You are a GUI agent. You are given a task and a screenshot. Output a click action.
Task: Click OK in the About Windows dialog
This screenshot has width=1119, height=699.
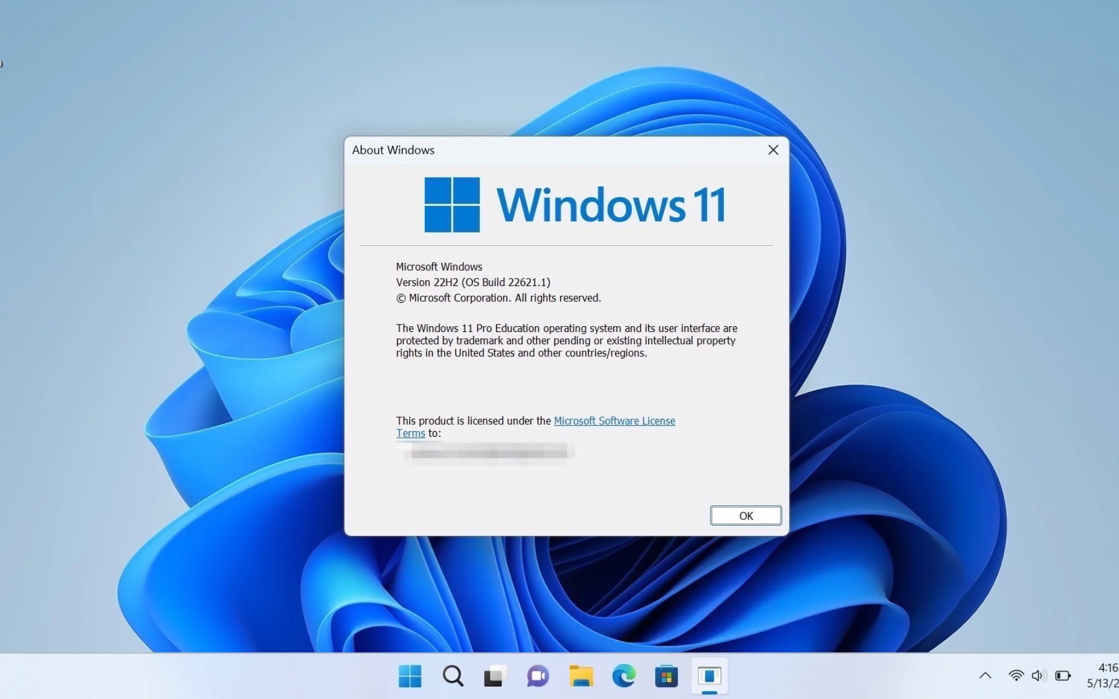[x=745, y=516]
